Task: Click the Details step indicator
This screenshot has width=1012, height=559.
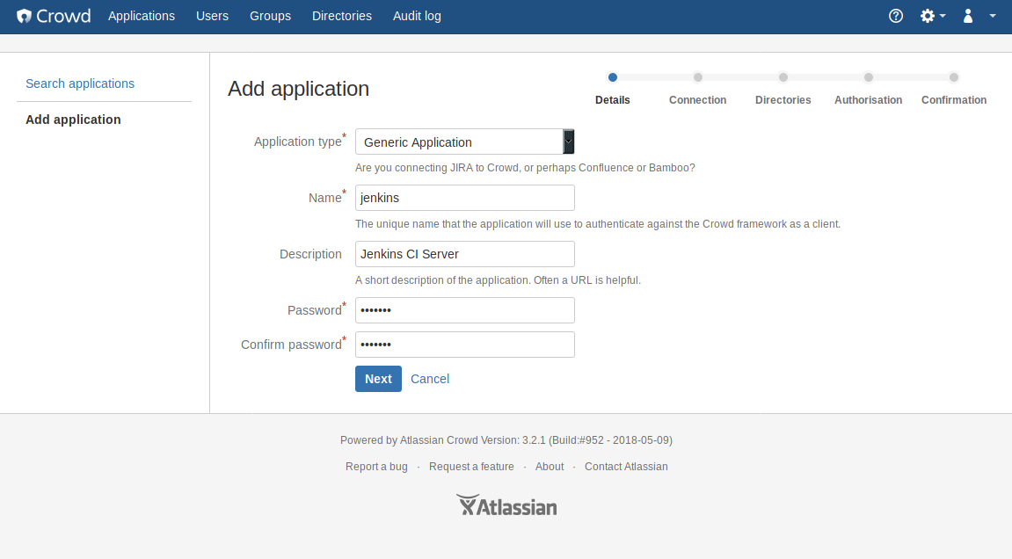Action: coord(613,89)
